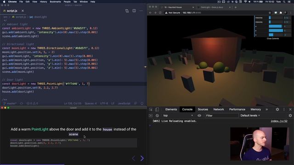Viewport: 294px width, 165px height.
Task: Open top JavaScript context dropdown
Action: click(178, 115)
